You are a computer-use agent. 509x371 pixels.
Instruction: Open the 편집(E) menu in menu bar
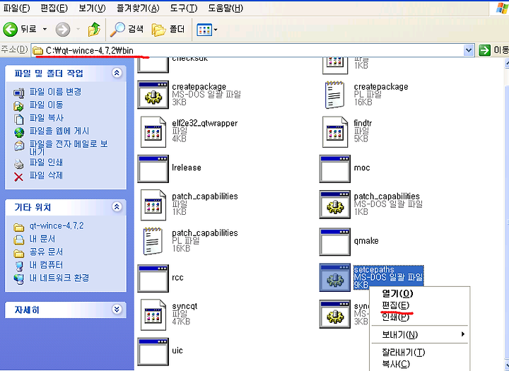pos(54,8)
